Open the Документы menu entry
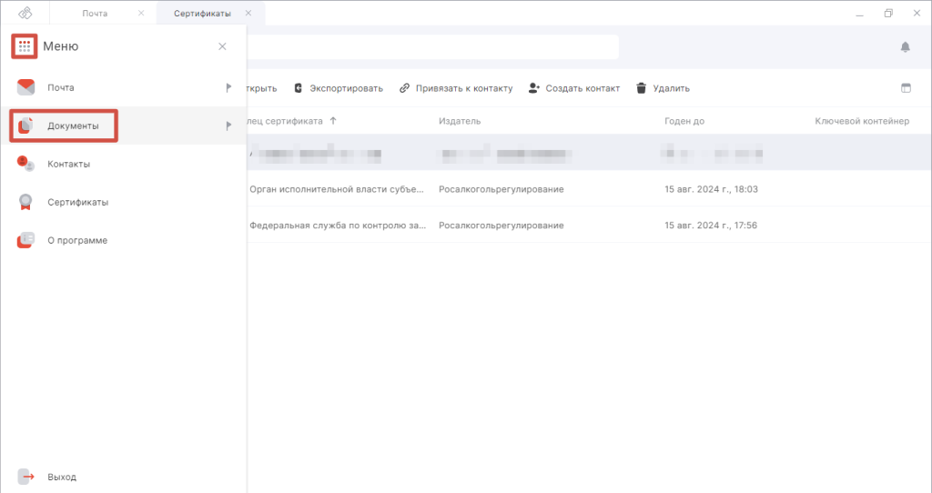 pos(124,126)
